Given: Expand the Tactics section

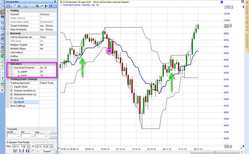Looking at the screenshot, I should pyautogui.click(x=7, y=60).
